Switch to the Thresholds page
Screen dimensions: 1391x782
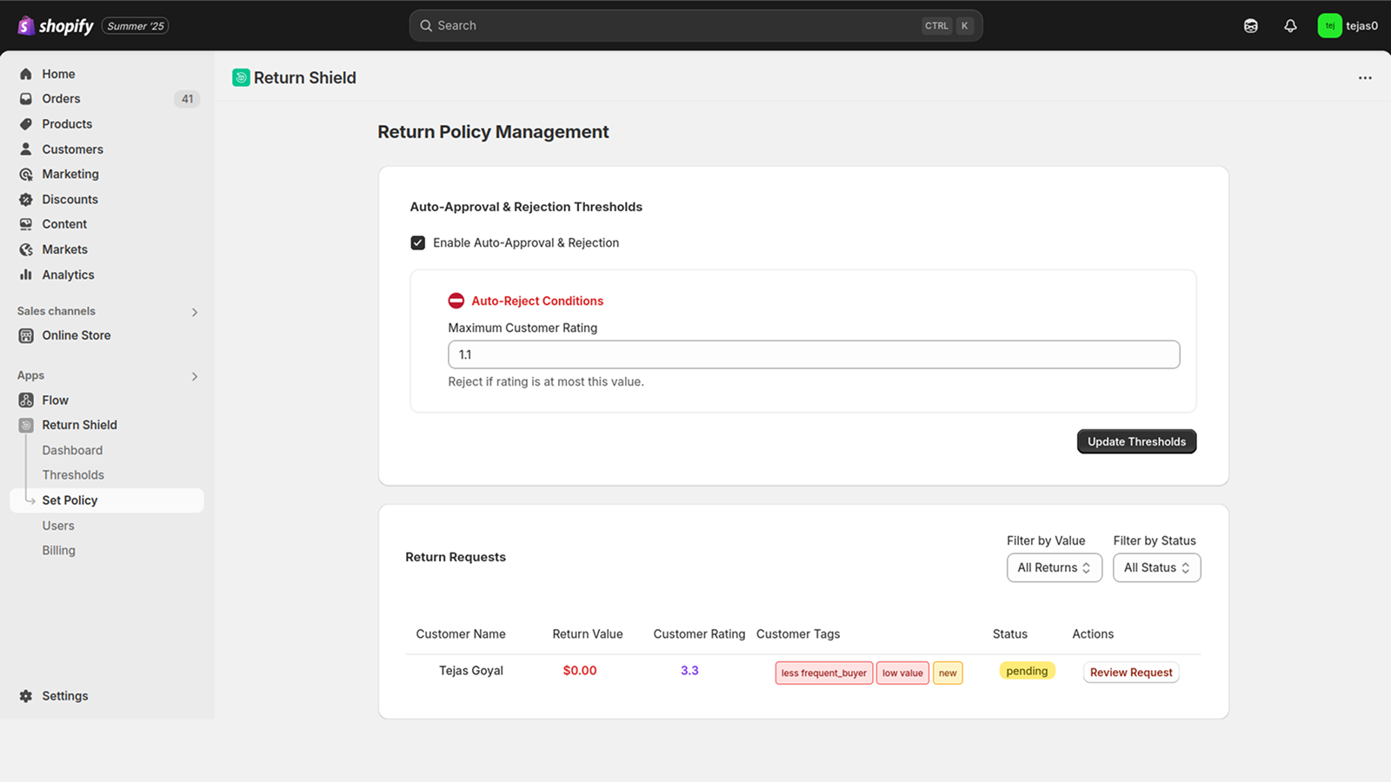pyautogui.click(x=73, y=474)
